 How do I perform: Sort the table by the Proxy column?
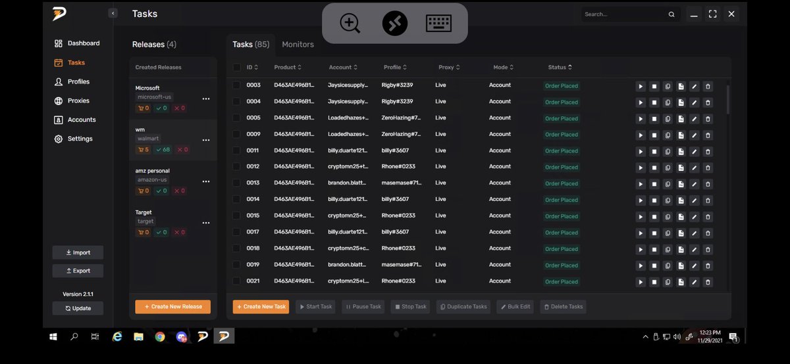point(449,67)
